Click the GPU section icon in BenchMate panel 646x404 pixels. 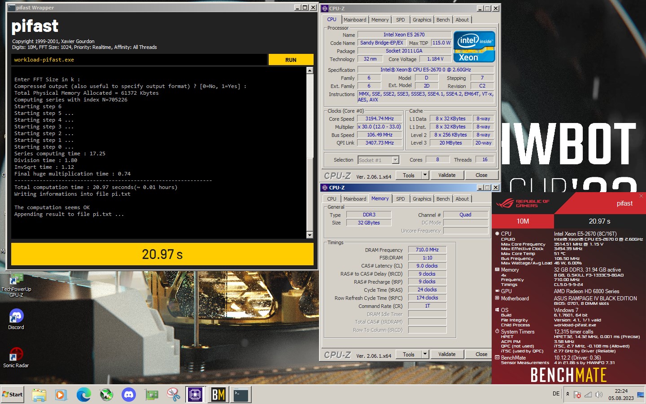pyautogui.click(x=497, y=291)
